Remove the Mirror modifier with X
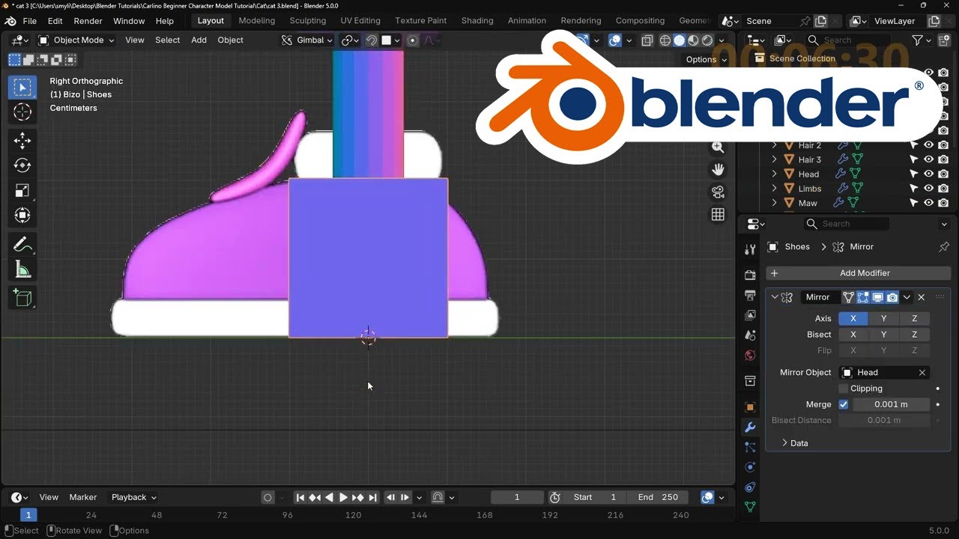 [x=922, y=297]
